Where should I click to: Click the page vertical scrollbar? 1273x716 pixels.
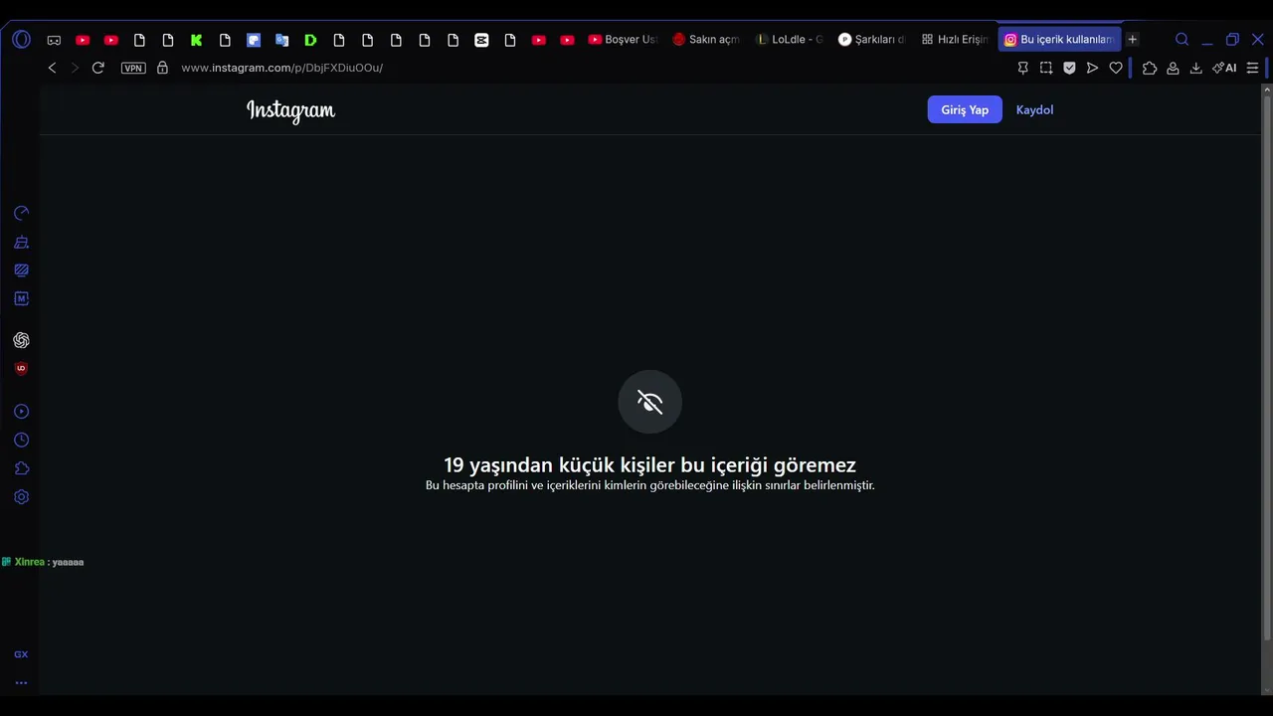[x=1266, y=368]
